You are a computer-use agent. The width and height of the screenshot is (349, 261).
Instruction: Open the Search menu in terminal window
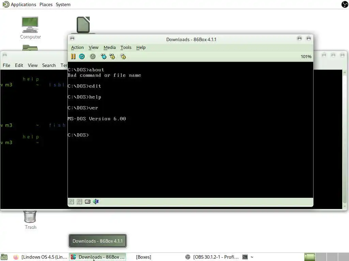point(49,65)
